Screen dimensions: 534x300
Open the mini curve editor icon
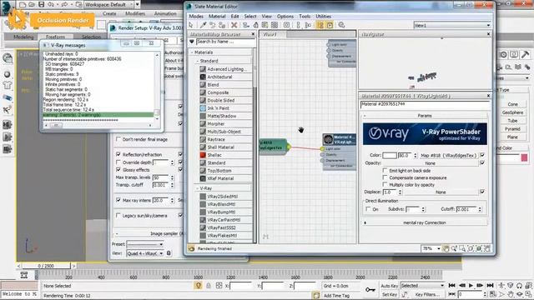pos(24,275)
